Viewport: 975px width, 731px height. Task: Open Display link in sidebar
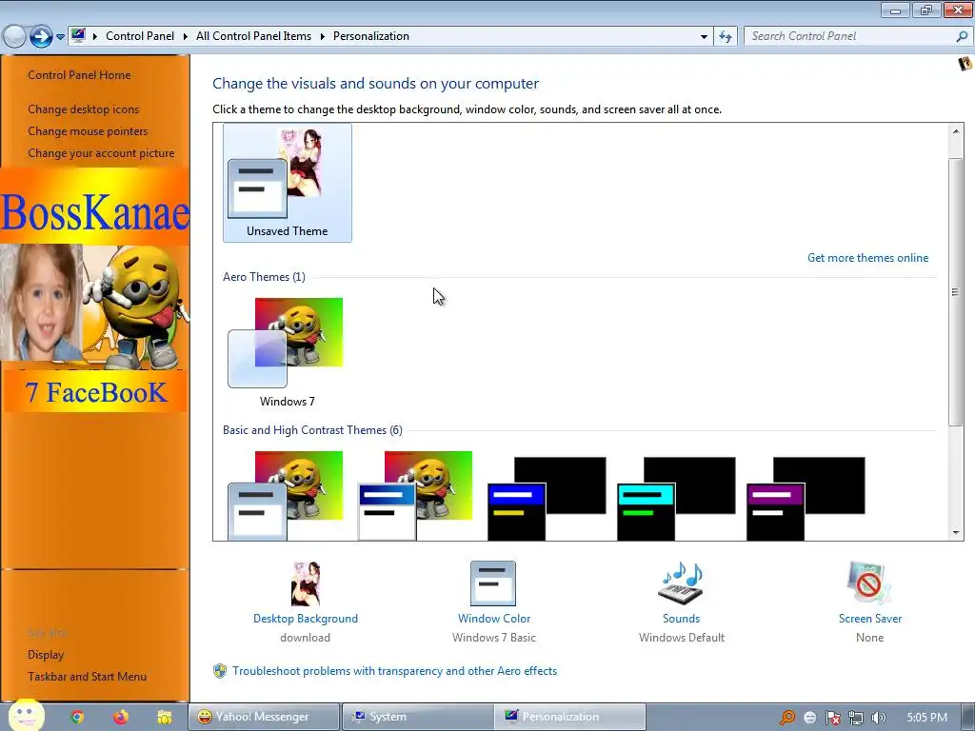(46, 655)
